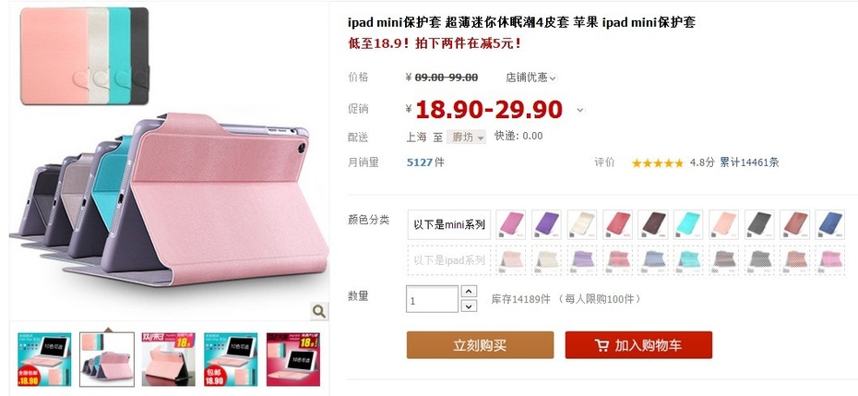Click the 立刻购买 button
Viewport: 858px width, 396px height.
click(480, 345)
